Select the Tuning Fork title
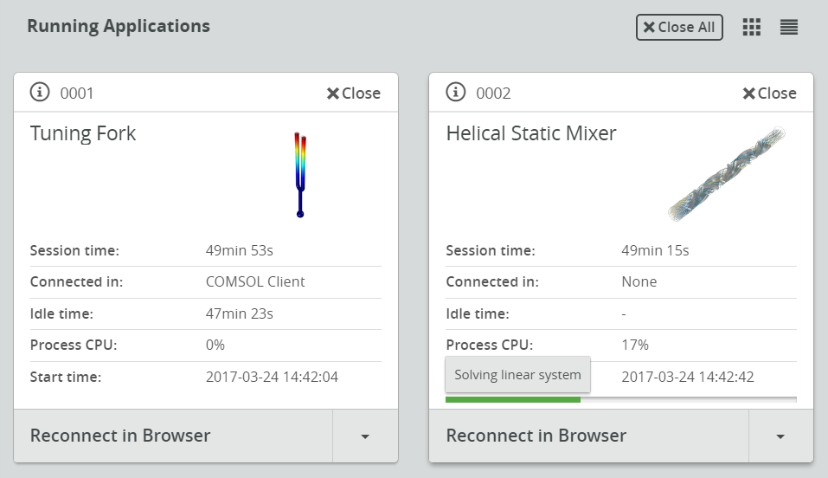Screen dimensions: 828x478 coord(83,133)
